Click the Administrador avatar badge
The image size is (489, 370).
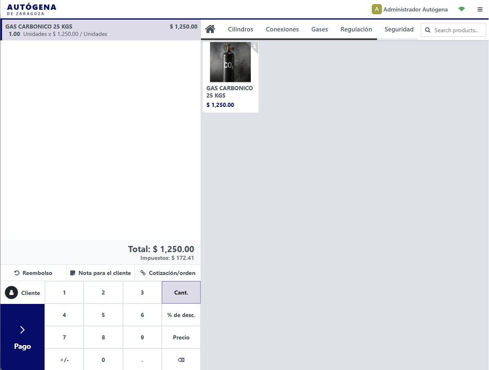tap(377, 9)
